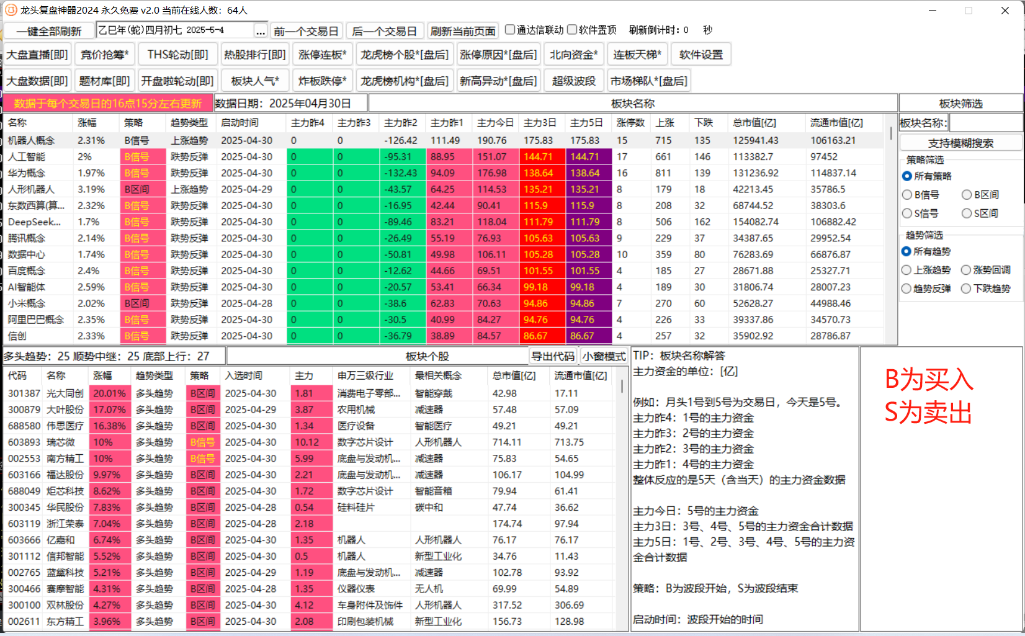Select 人形机器人 sector row
Viewport: 1025px width, 636px height.
444,189
